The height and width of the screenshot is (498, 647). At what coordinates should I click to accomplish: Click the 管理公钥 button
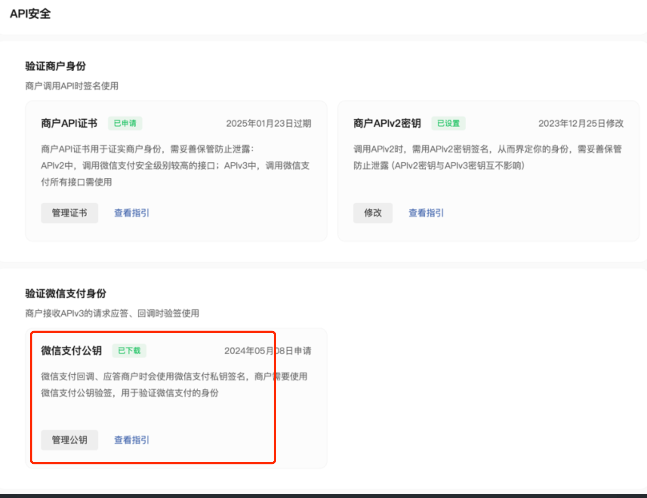(69, 440)
